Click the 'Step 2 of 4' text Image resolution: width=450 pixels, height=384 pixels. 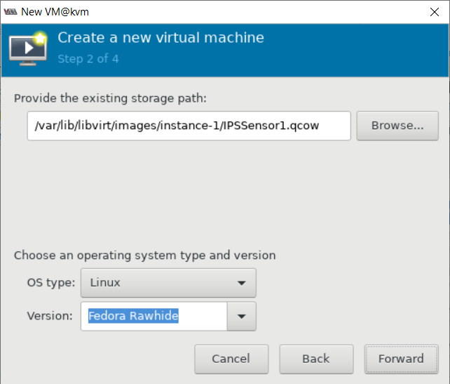coord(88,59)
